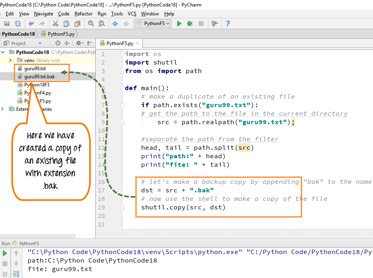The width and height of the screenshot is (373, 278).
Task: Open the PythonF5 run configuration dropdown
Action: click(153, 24)
